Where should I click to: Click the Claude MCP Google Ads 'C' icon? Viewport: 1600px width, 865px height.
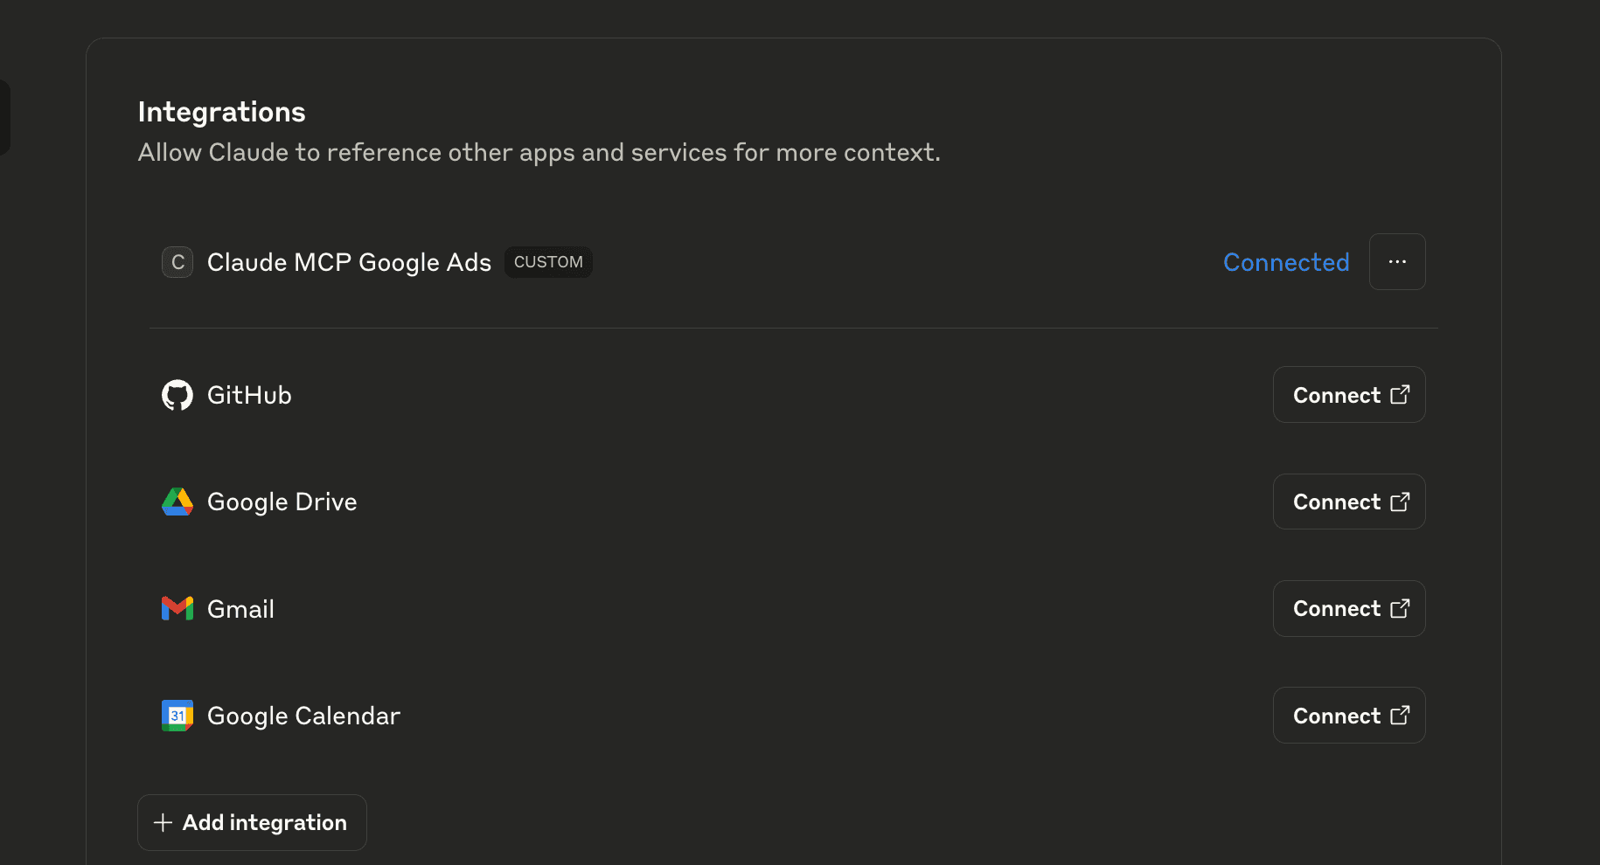(x=177, y=262)
